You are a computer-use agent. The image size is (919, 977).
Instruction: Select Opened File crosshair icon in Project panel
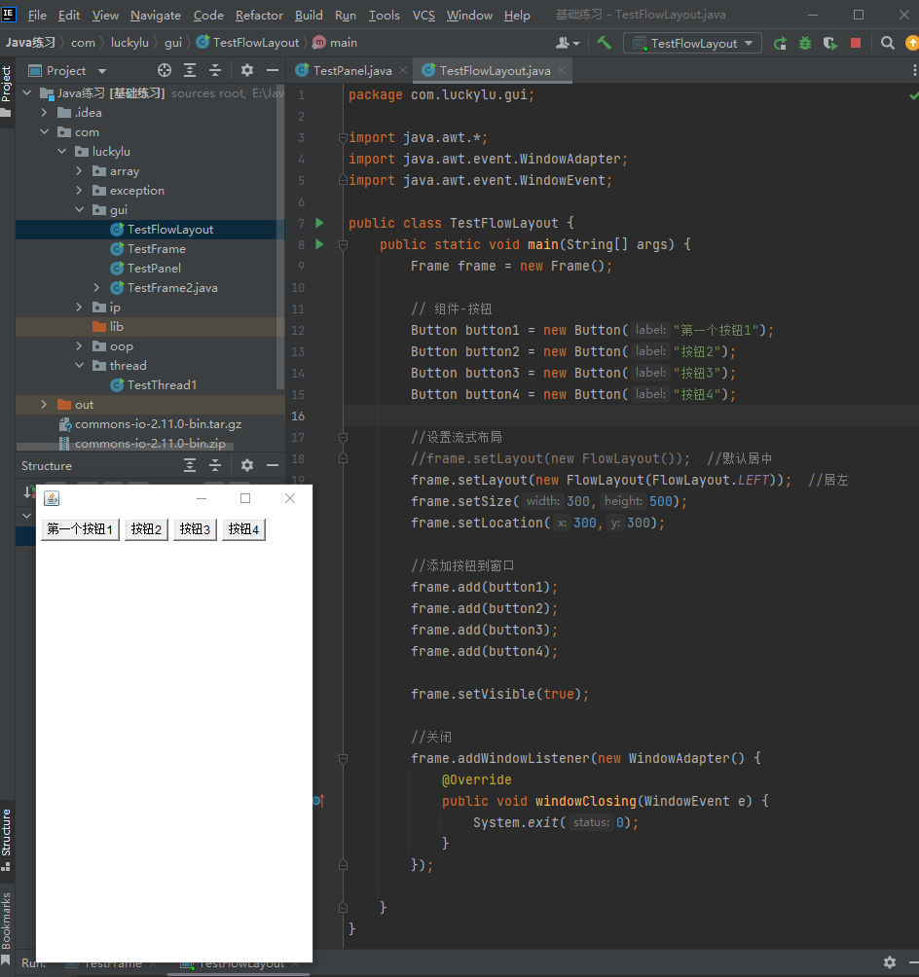click(x=165, y=70)
